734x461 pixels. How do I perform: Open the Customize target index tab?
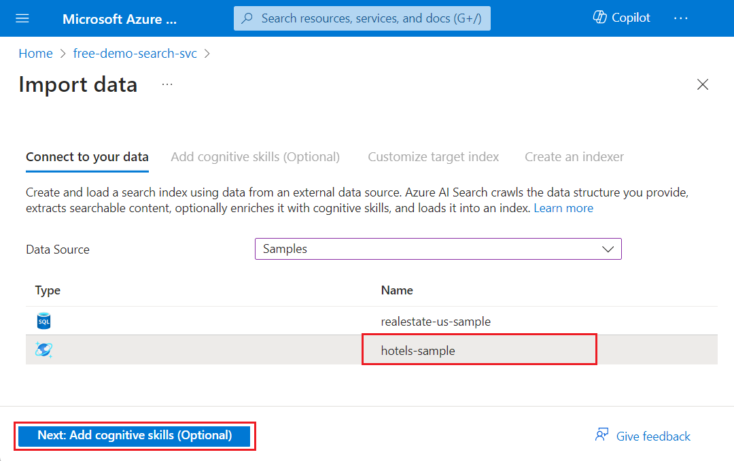[433, 156]
